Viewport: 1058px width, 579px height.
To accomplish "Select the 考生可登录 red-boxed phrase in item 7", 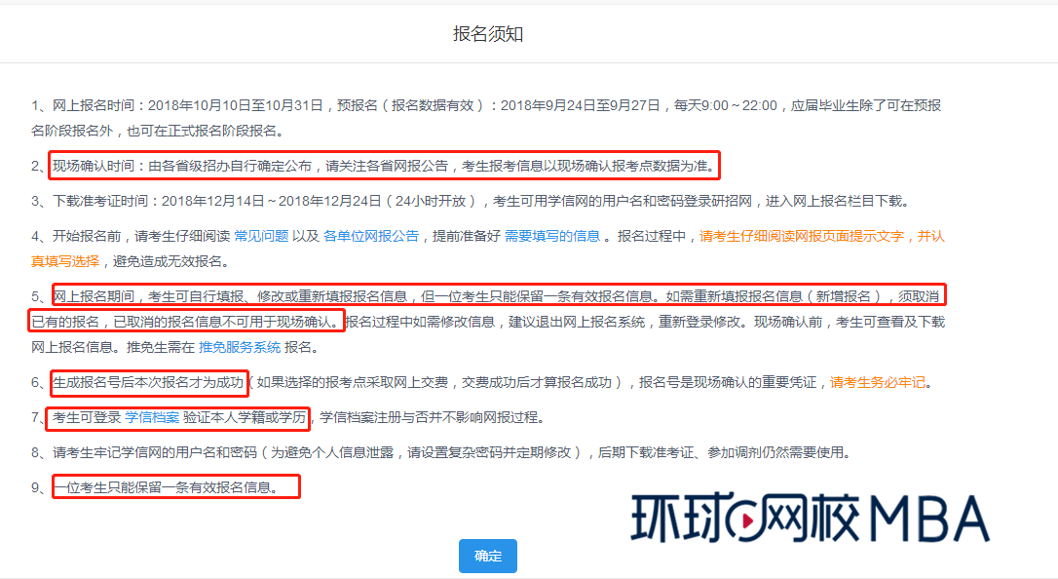I will [x=87, y=417].
